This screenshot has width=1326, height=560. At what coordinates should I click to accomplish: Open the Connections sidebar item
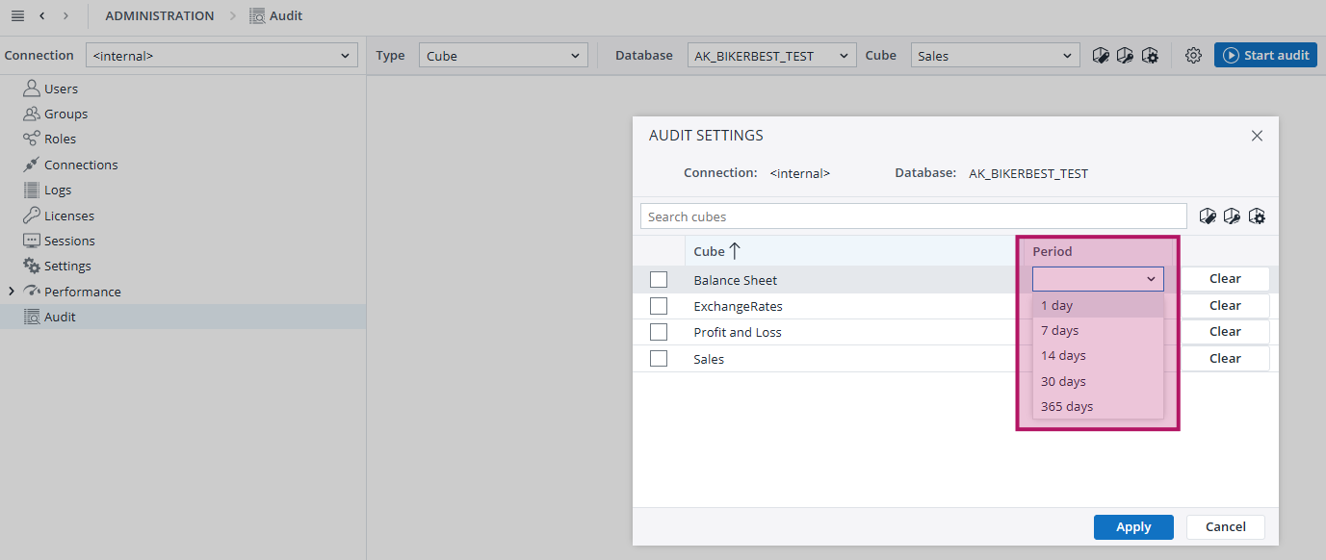coord(81,165)
